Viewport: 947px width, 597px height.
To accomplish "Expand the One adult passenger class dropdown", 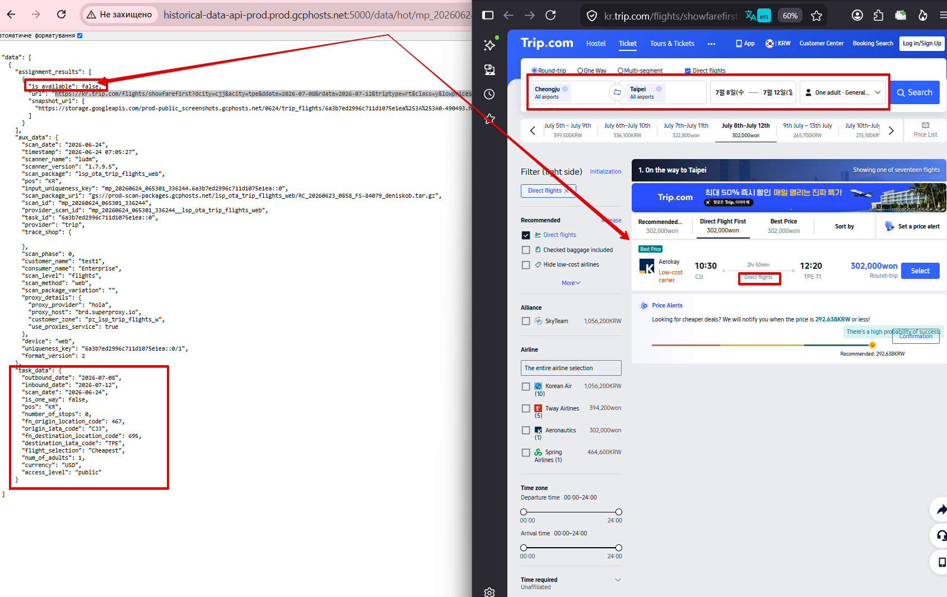I will tap(843, 92).
